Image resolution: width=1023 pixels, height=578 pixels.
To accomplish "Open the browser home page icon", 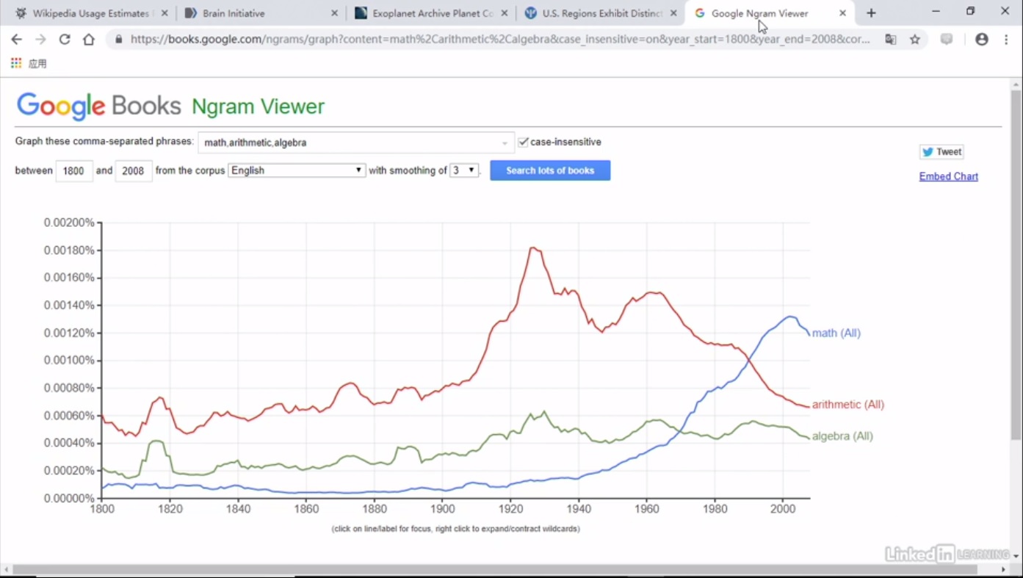I will [89, 40].
